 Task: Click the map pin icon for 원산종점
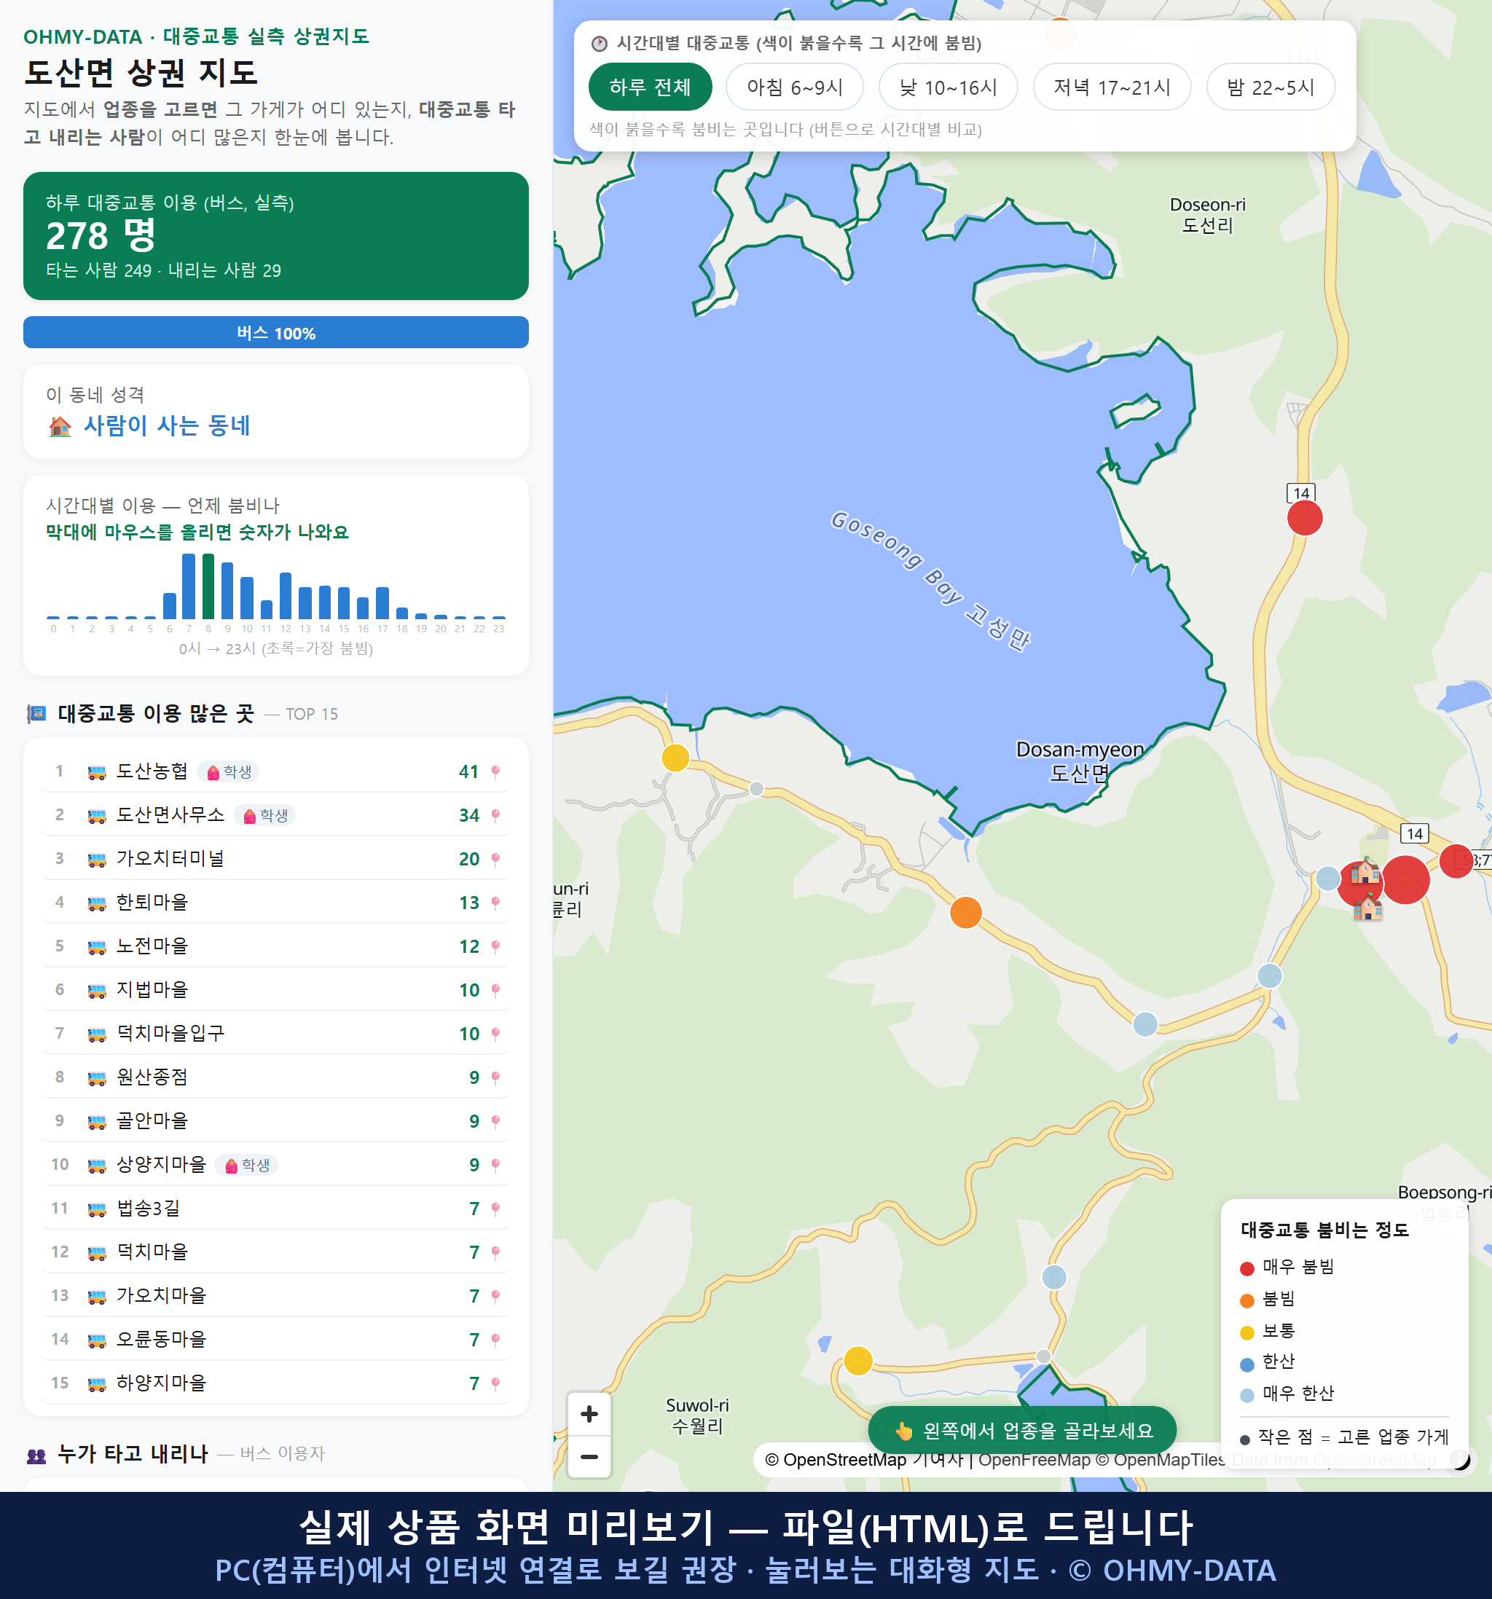[495, 1078]
